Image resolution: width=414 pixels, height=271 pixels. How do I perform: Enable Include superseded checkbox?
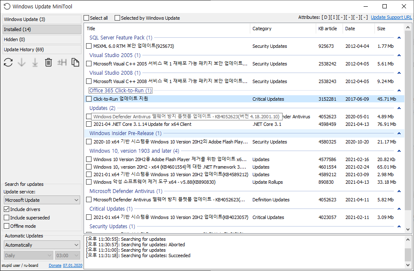(7, 218)
